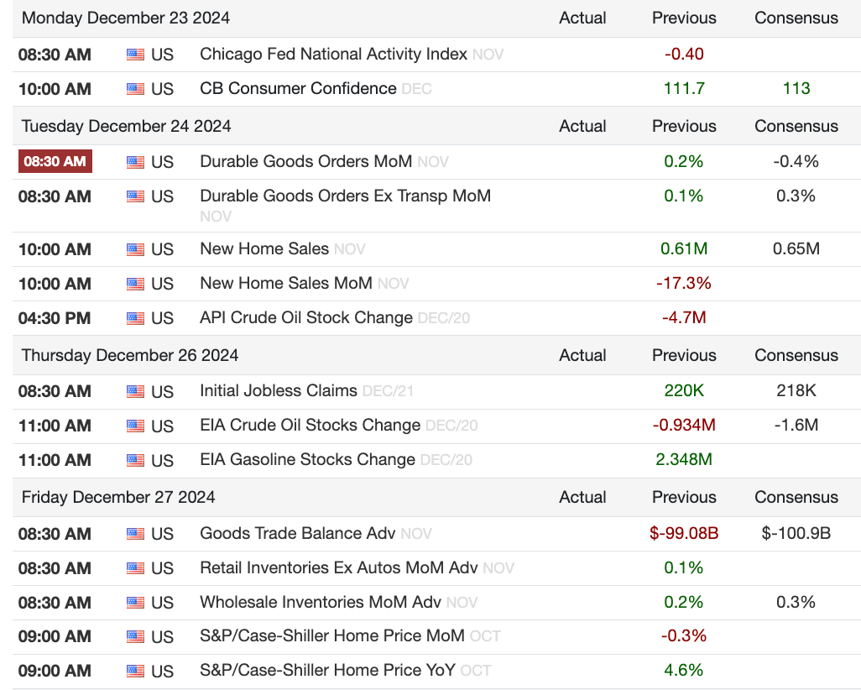The height and width of the screenshot is (690, 861).
Task: Click the US flag beside EIA Gasoline Stocks Change
Action: [135, 460]
